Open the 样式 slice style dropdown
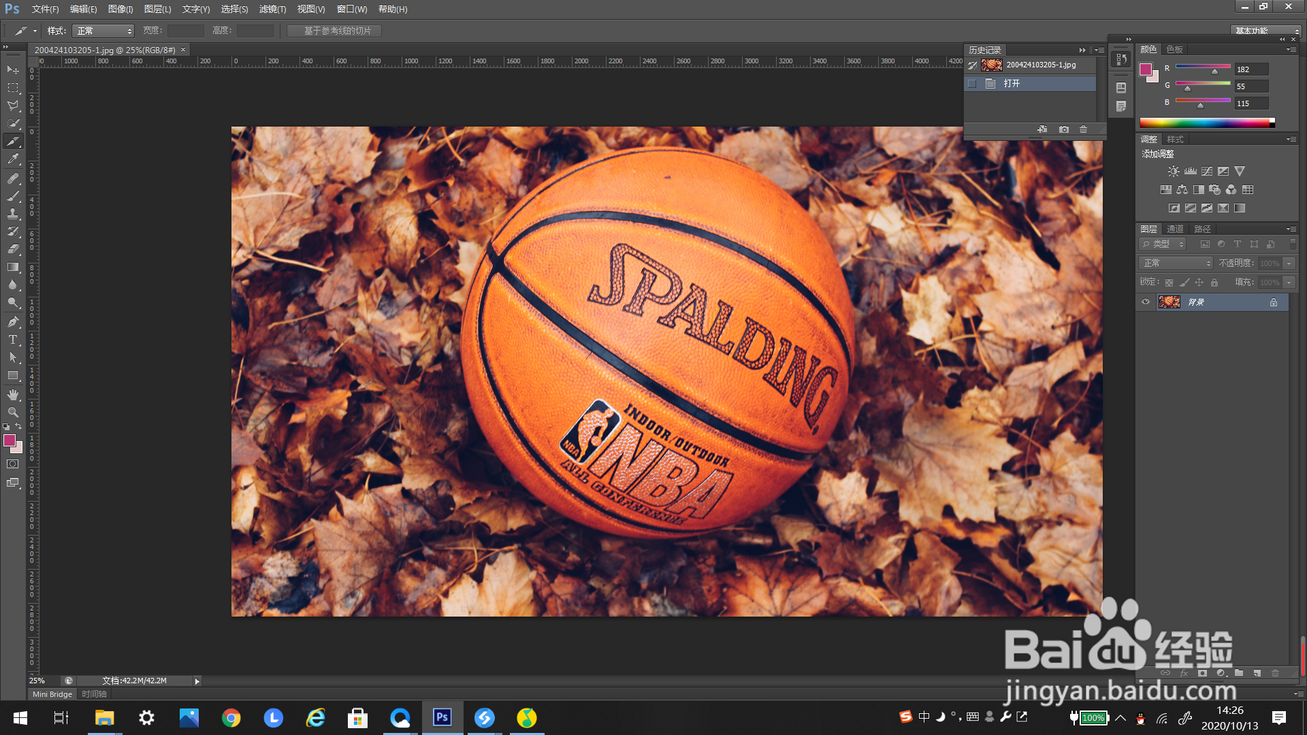 [103, 31]
